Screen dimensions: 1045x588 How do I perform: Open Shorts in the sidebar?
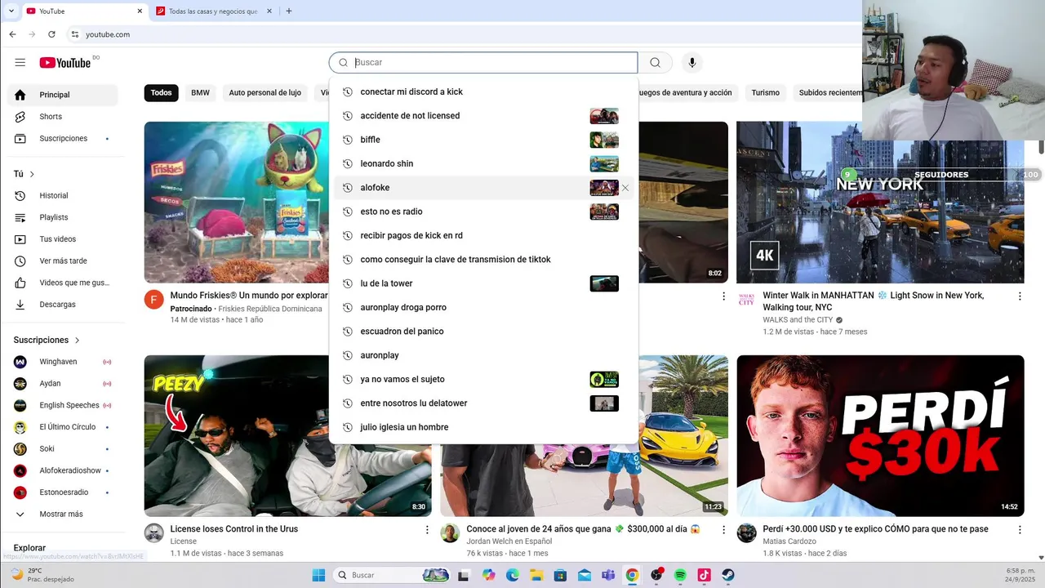62,117
